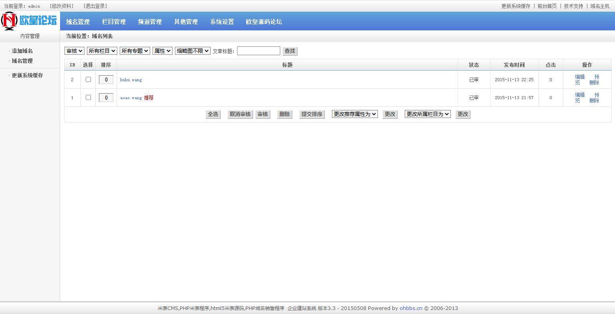The width and height of the screenshot is (615, 314).
Task: Open the 更改推荐属性为 dropdown
Action: point(354,114)
